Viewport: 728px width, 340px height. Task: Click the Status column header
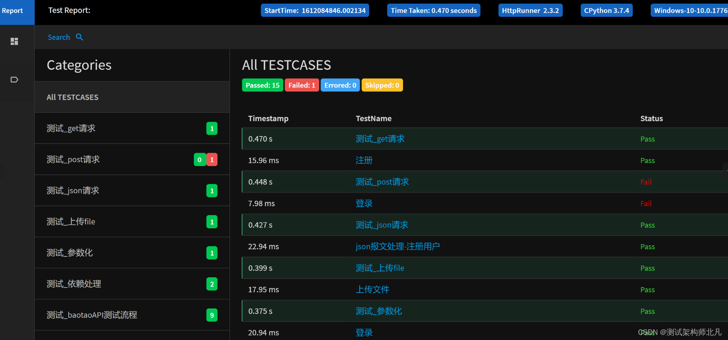click(651, 119)
